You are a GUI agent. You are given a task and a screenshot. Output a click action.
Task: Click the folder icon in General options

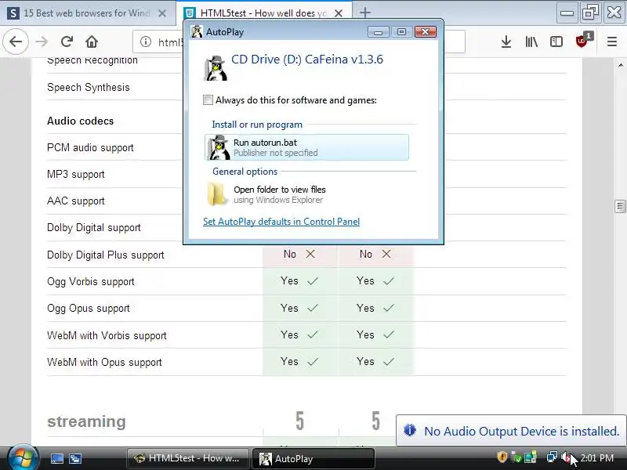(216, 194)
